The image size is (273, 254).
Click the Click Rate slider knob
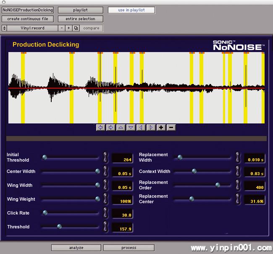tap(45, 212)
